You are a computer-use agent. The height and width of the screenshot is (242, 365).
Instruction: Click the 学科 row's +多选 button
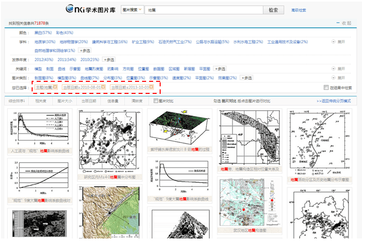[x=85, y=51]
